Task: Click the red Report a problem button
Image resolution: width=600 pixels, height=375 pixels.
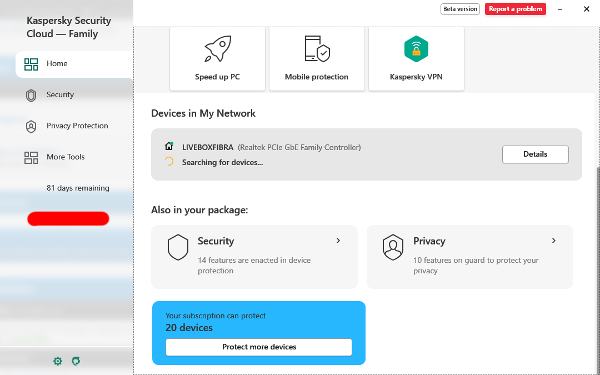Action: 515,9
